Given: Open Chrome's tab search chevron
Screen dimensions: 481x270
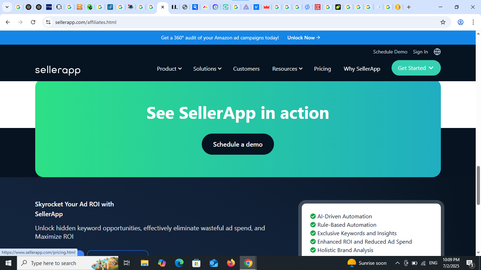Looking at the screenshot, I should click(7, 7).
